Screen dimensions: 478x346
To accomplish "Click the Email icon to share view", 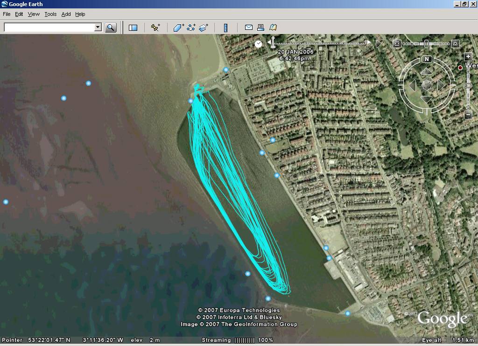I will pos(249,28).
